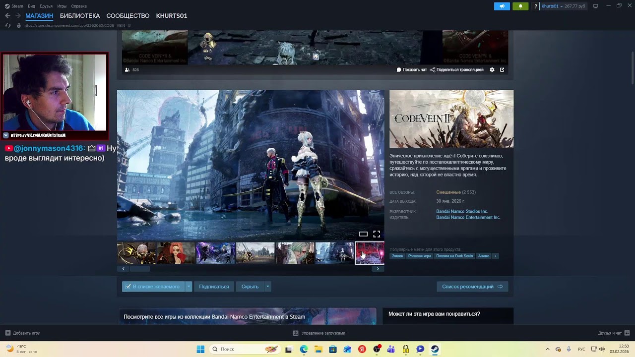Switch to the БИБЛИОТЕКА tab

80,16
